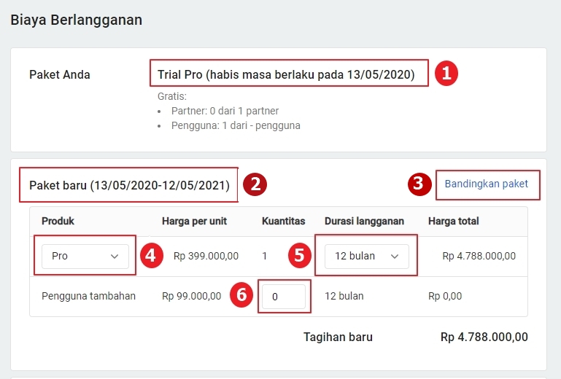Select the Trial Pro plan expiry text
Viewport: 561px width, 379px height.
click(x=286, y=74)
